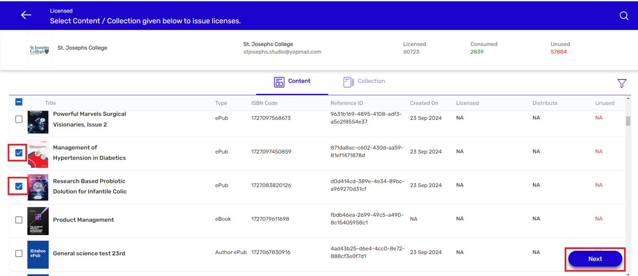Click reference ID starting d0d414cd
Screen dimensions: 638x276
point(368,185)
